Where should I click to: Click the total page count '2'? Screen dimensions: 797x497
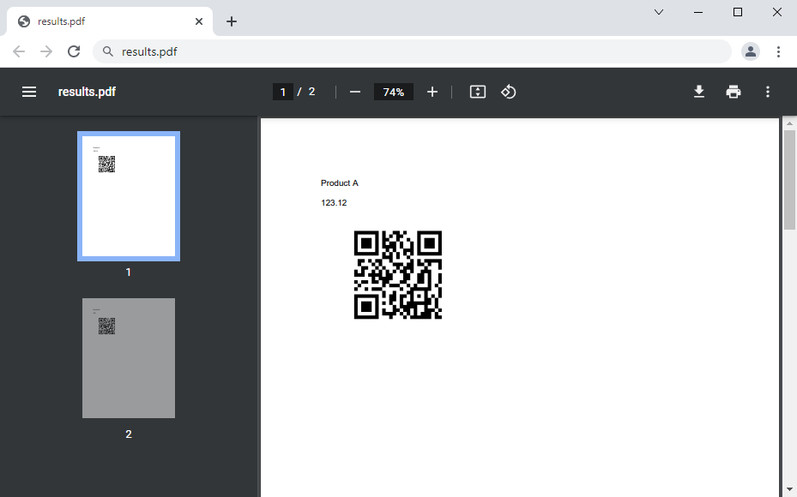(x=311, y=92)
